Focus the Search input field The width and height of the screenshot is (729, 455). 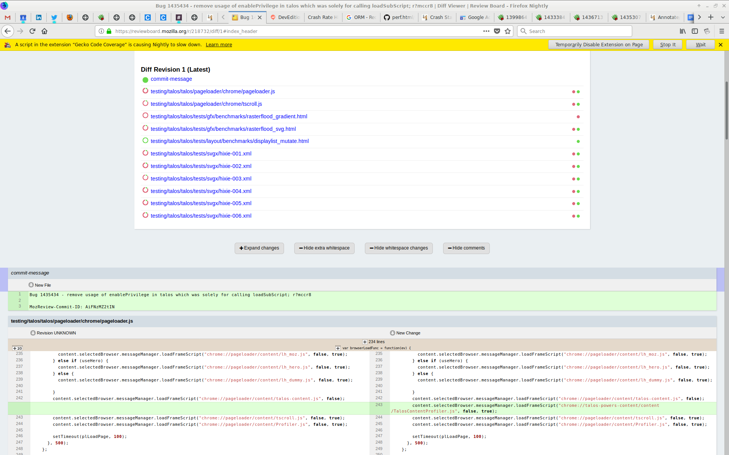coord(574,31)
